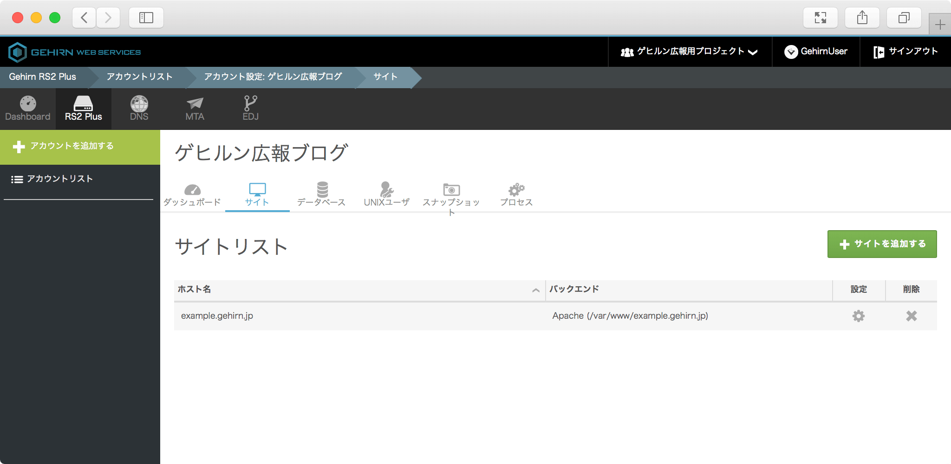Expand the ゲヒルン広報用プロジェクト project dropdown

click(690, 52)
